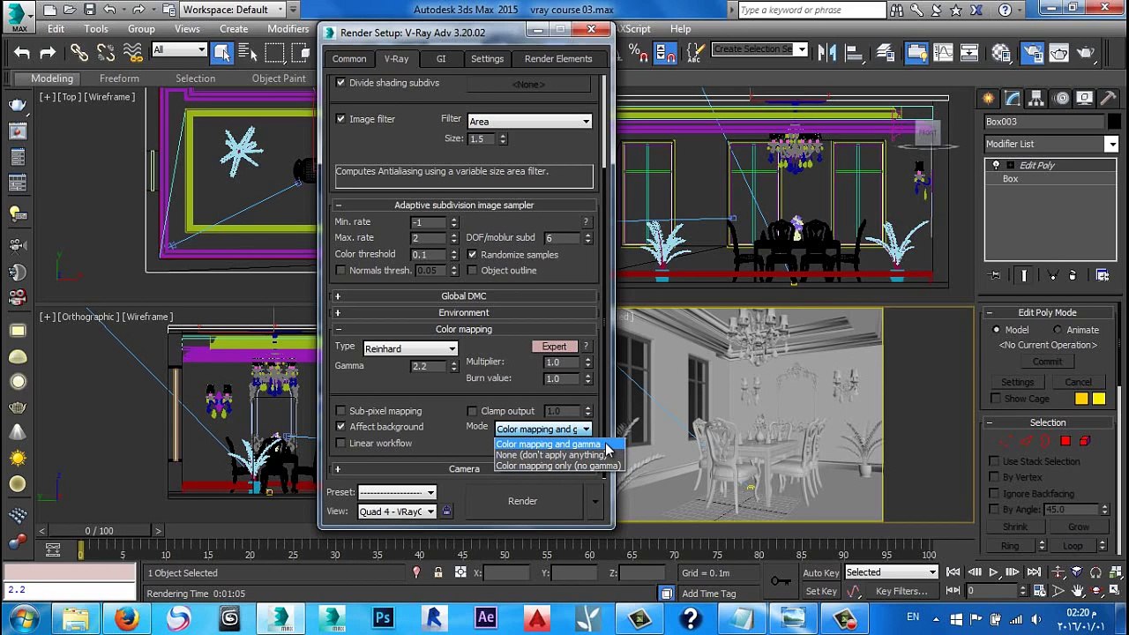Screen dimensions: 1129x635
Task: Select the yellow sun light icon
Action: pos(17,459)
